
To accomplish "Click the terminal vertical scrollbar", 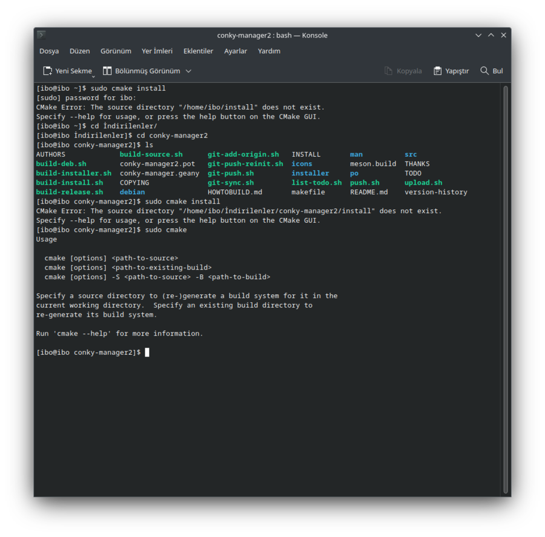I will coord(506,289).
